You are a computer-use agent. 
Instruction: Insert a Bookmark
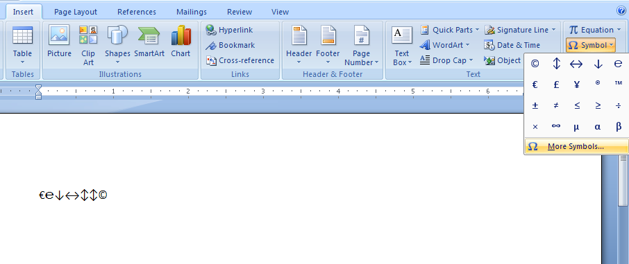(x=230, y=45)
